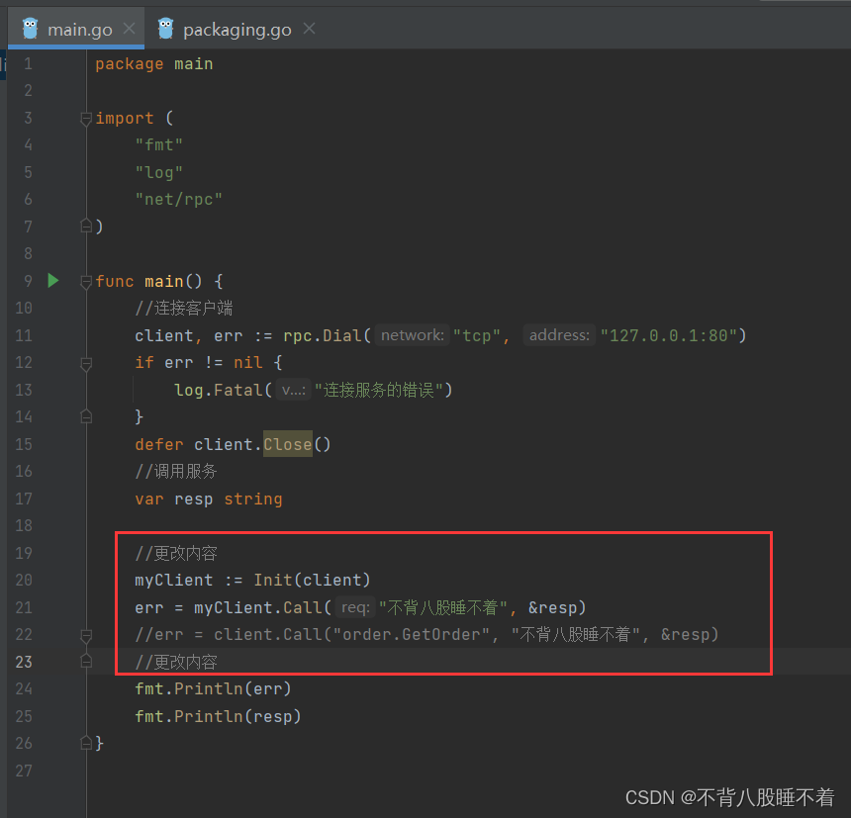This screenshot has width=851, height=818.
Task: Click the "fmt" import string
Action: [159, 144]
